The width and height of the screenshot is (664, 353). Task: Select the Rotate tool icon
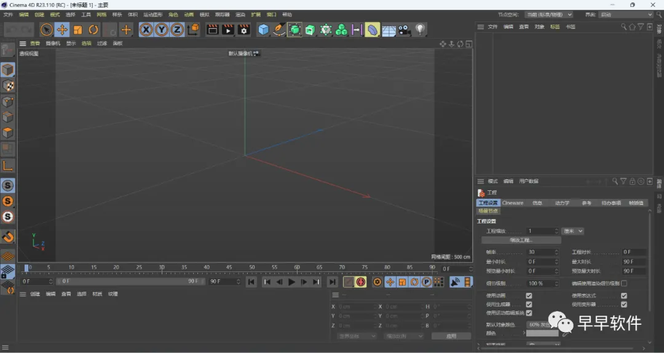point(93,29)
